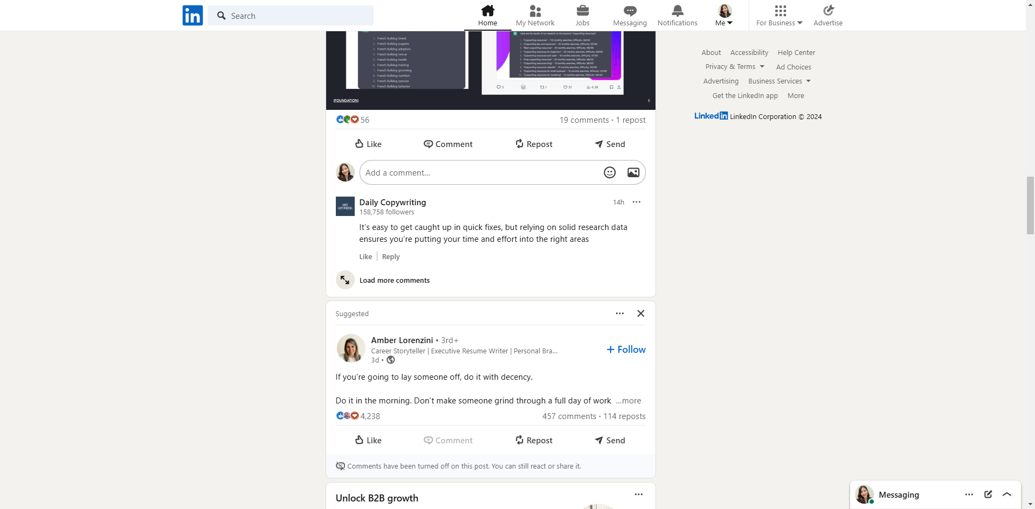Repost the first post with 56 reactions
The width and height of the screenshot is (1035, 509).
point(534,144)
